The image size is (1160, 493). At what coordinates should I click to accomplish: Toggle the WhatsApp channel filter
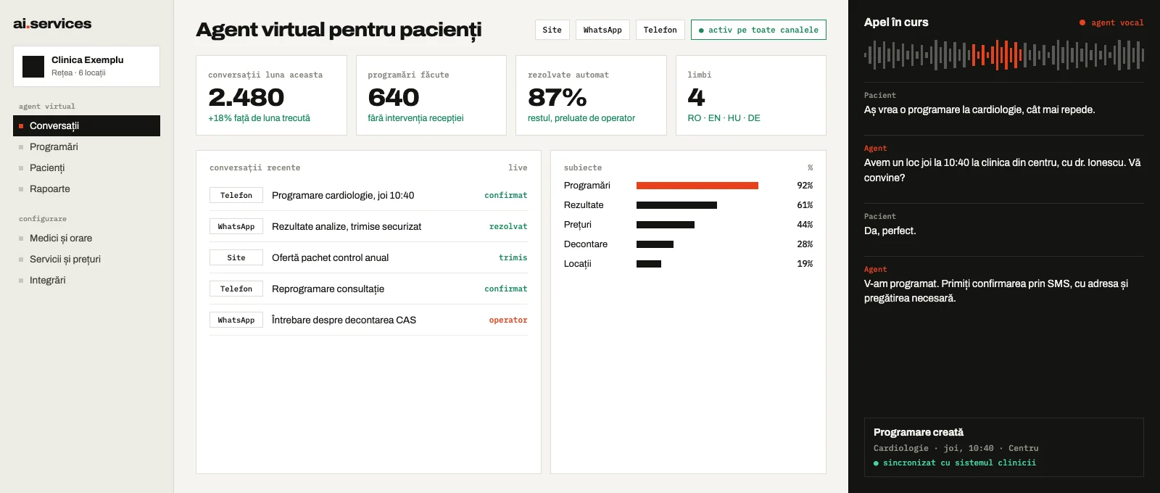point(602,30)
